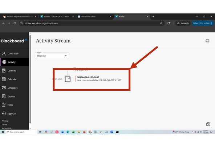The width and height of the screenshot is (215, 161).
Task: Click the Blackboard logo
Action: (x=14, y=41)
